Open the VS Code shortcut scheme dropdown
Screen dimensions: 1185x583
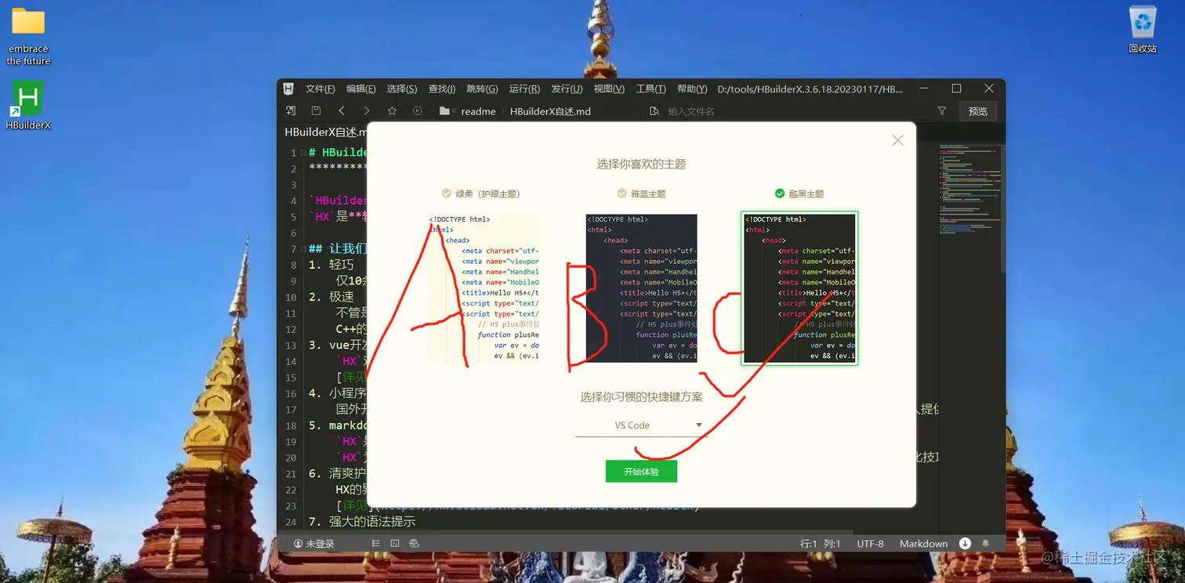point(641,425)
